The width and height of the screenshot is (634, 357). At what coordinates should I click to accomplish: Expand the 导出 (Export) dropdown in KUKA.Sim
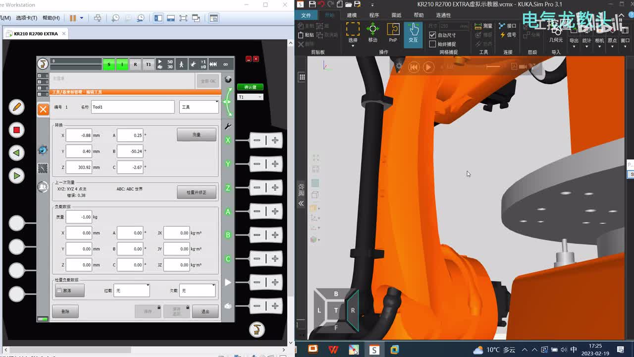pyautogui.click(x=574, y=47)
